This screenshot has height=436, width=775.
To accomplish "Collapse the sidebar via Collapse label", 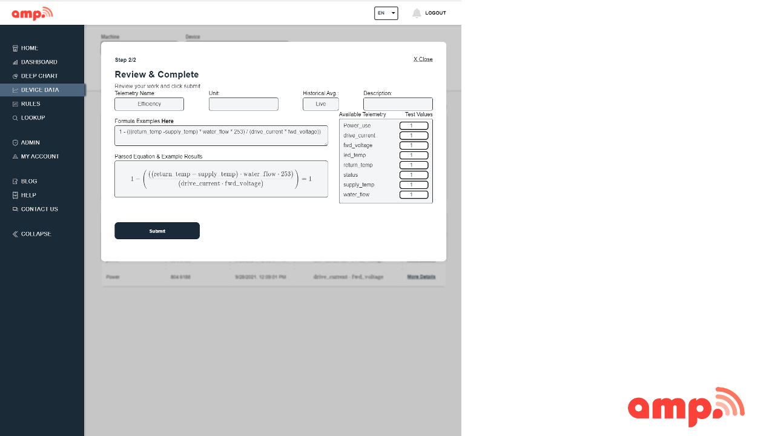I will tap(36, 234).
